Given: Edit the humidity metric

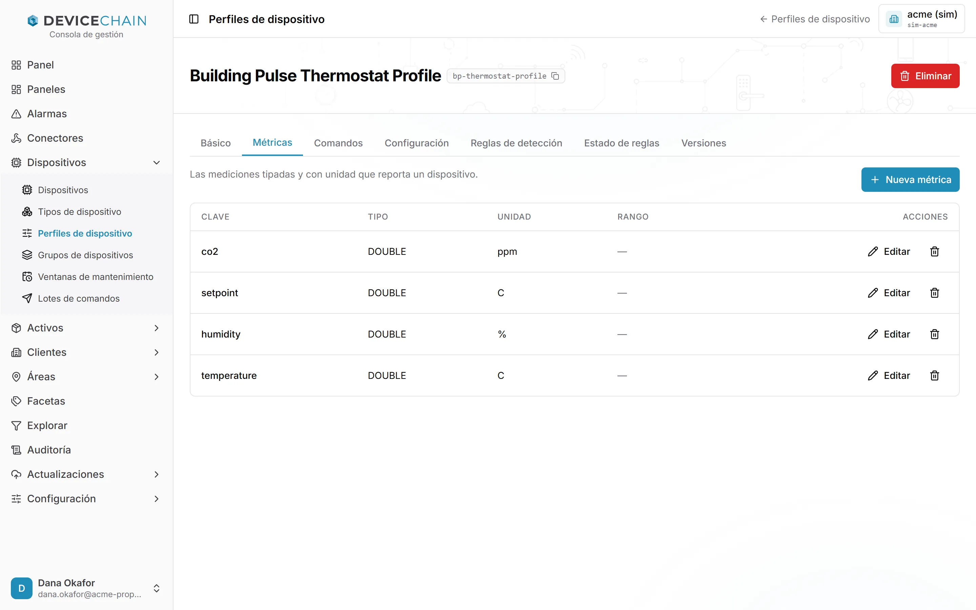Looking at the screenshot, I should point(889,334).
